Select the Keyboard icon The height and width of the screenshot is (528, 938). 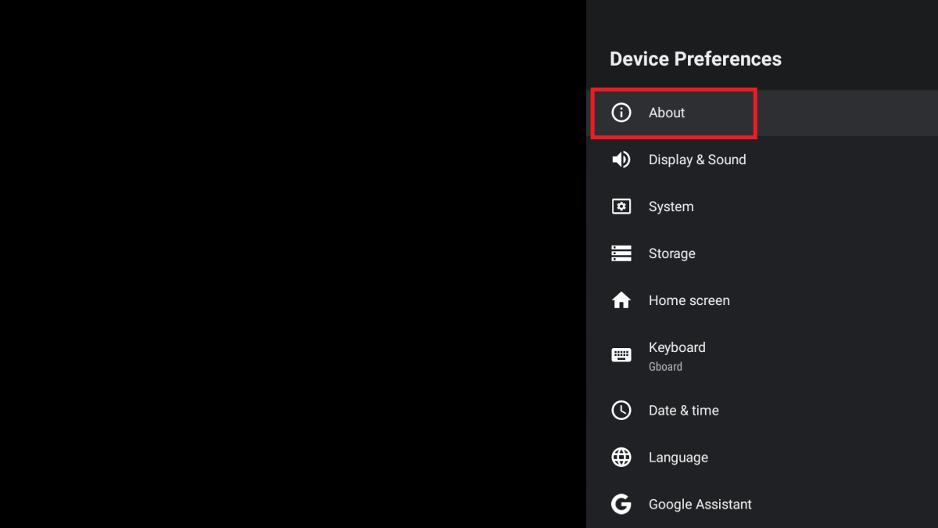(621, 355)
